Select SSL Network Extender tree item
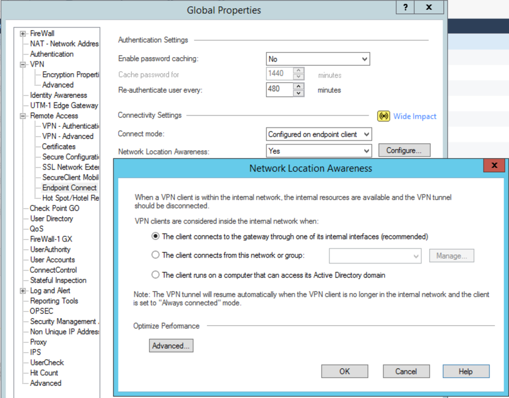This screenshot has height=398, width=509. click(x=70, y=167)
